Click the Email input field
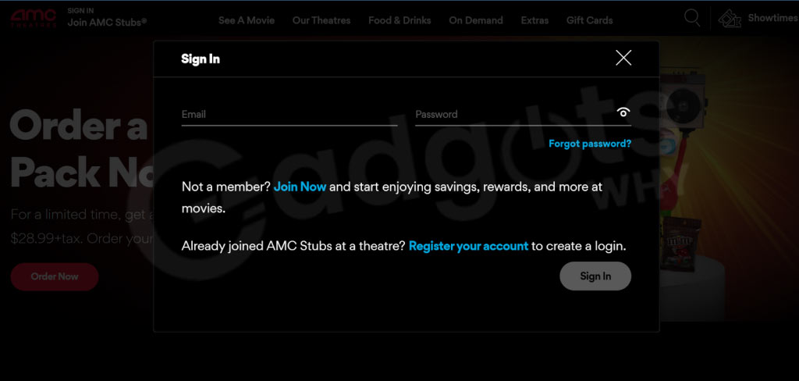Screen dimensions: 799x381 pos(289,115)
